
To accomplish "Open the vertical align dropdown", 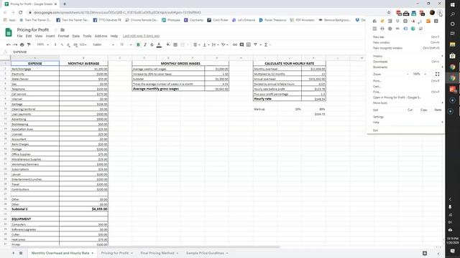I will [x=206, y=44].
